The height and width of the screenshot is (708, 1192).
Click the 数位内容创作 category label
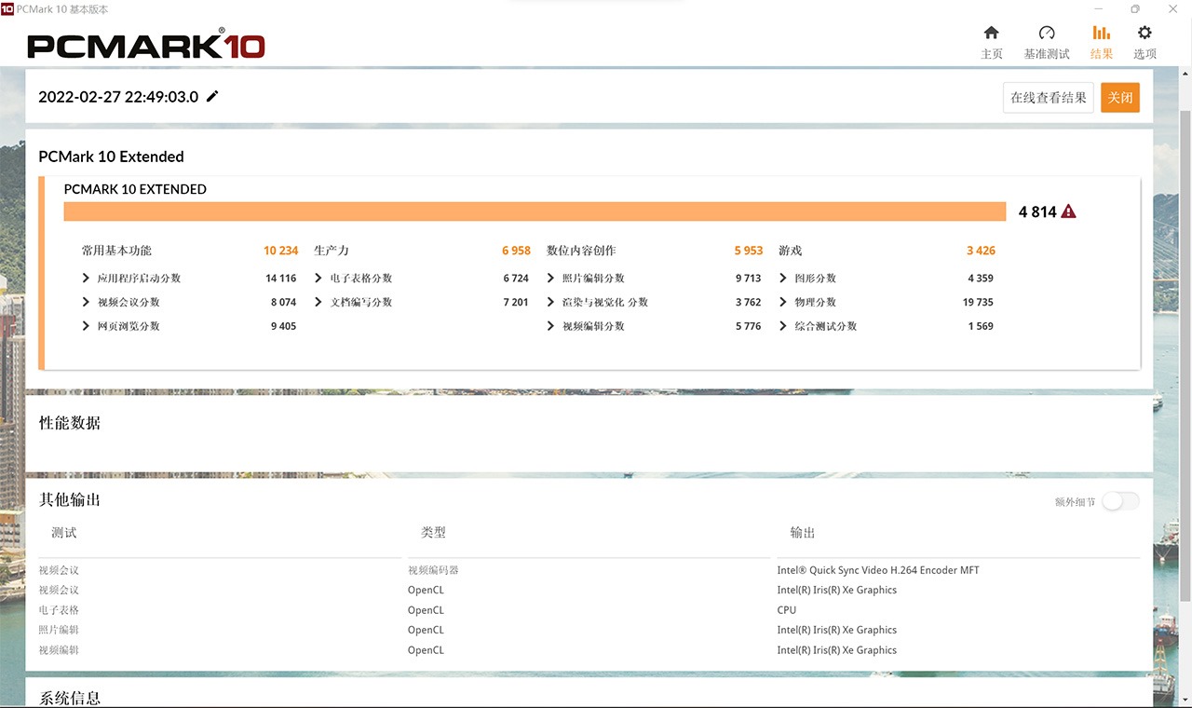click(x=581, y=251)
